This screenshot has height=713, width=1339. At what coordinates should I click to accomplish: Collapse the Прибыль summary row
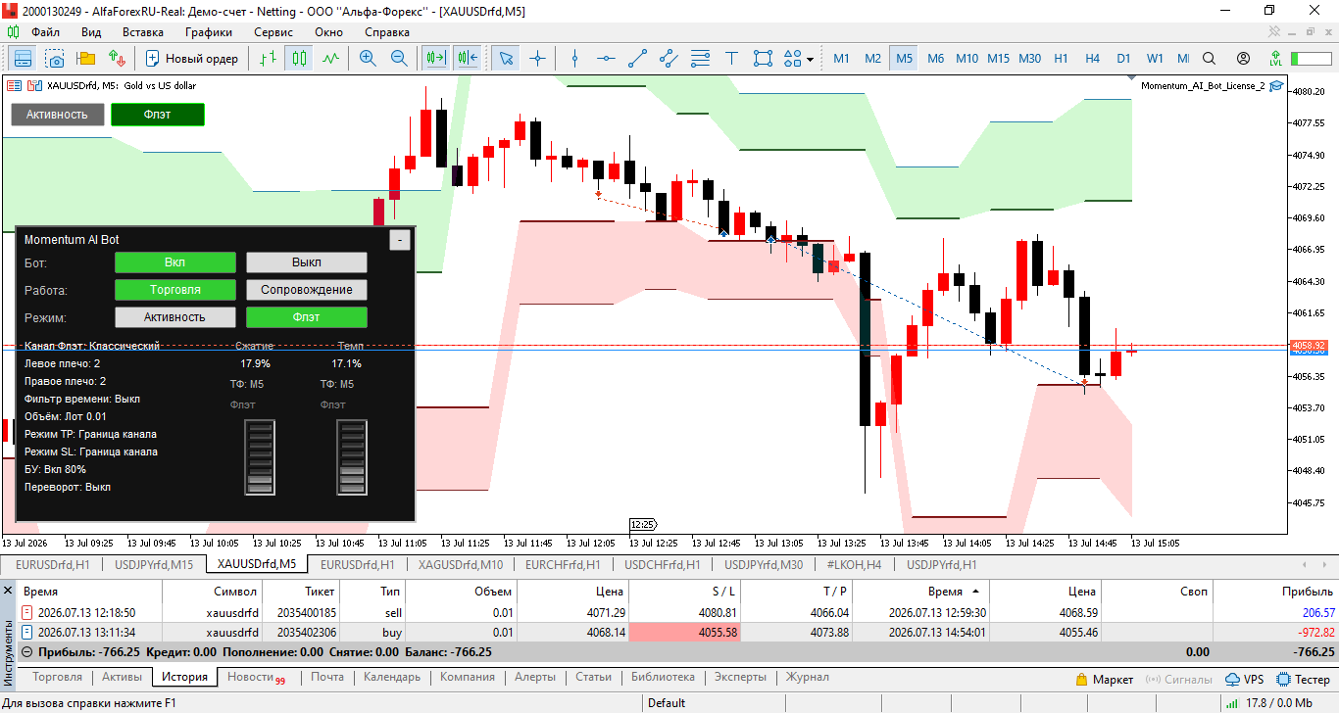click(x=26, y=651)
